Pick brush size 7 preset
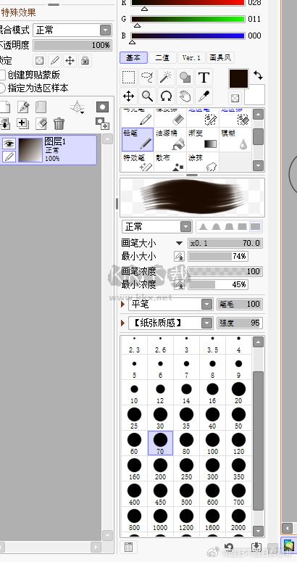The image size is (297, 562). click(x=186, y=368)
